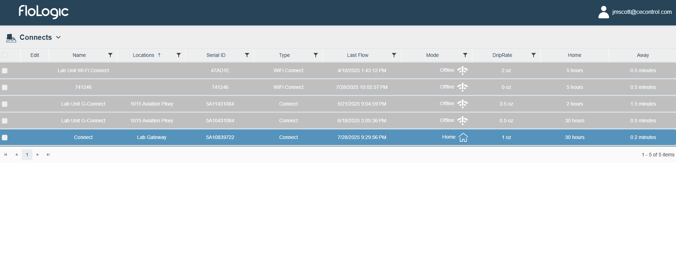Open the user account avatar icon
The image size is (676, 257).
click(603, 12)
